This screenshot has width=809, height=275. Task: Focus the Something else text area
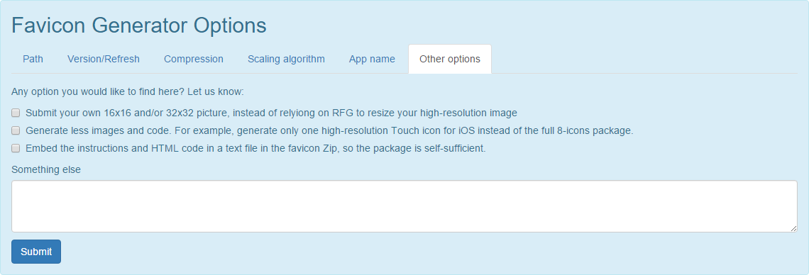pos(404,206)
